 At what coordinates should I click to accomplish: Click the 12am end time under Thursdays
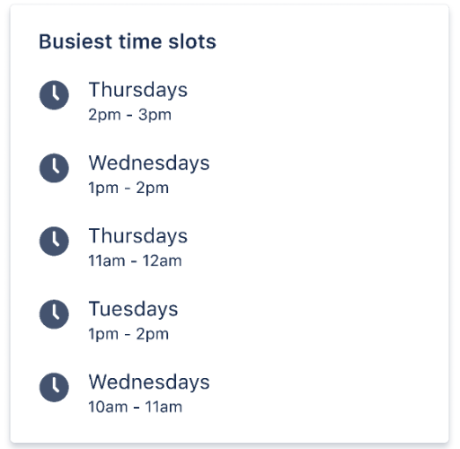tap(163, 260)
